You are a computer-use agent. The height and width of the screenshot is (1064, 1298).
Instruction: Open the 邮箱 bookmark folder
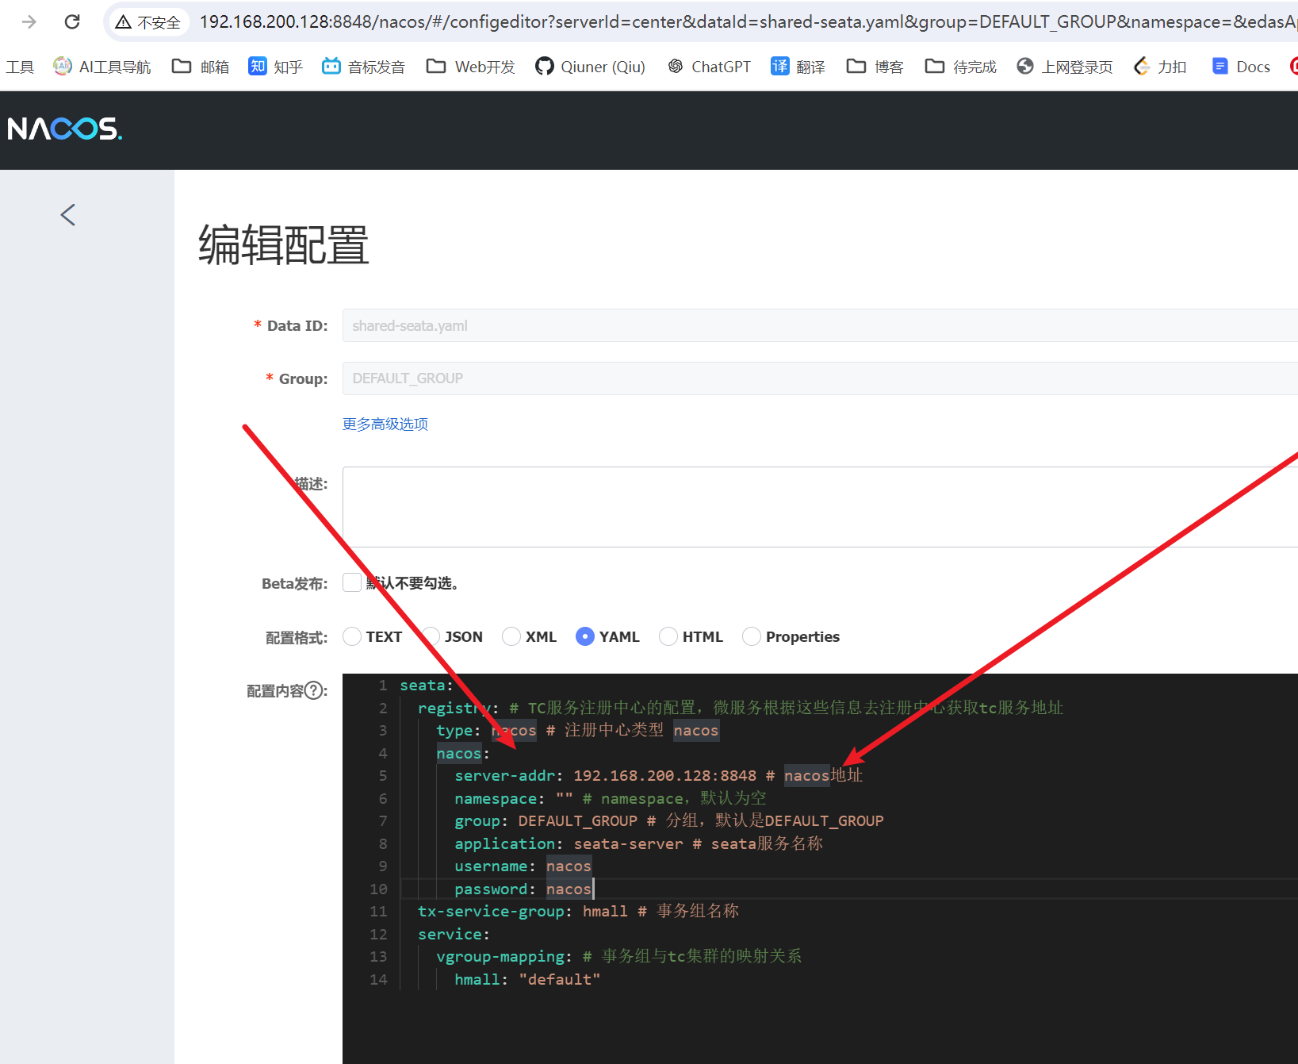coord(201,67)
